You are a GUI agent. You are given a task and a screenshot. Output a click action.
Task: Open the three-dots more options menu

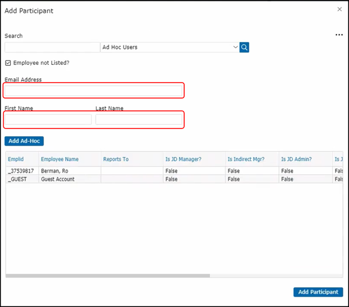(339, 35)
